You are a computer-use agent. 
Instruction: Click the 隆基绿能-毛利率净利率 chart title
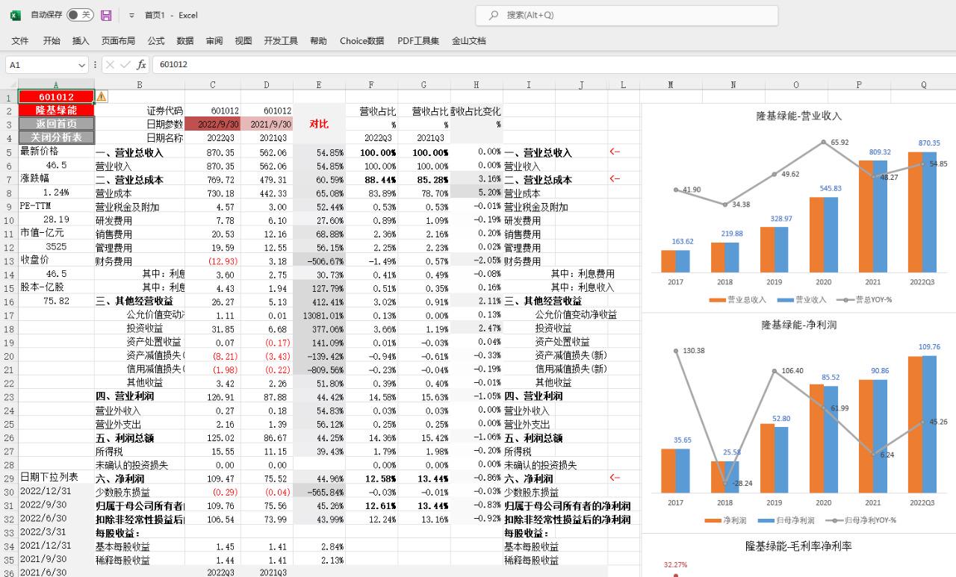798,546
